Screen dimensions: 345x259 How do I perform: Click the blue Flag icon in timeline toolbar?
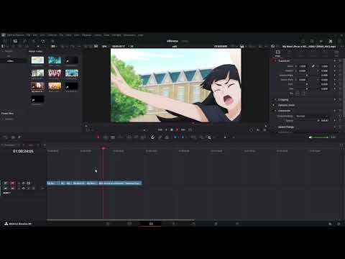click(x=175, y=137)
